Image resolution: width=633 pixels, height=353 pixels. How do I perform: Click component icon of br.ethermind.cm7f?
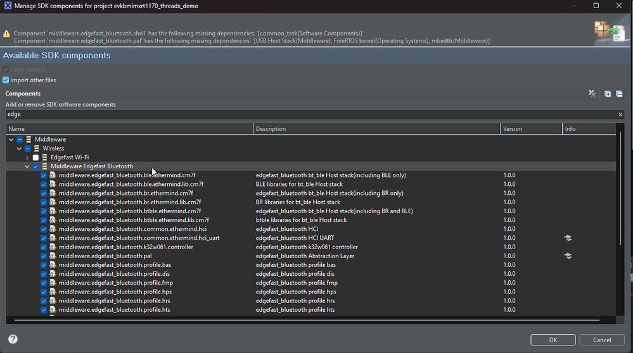click(x=53, y=193)
